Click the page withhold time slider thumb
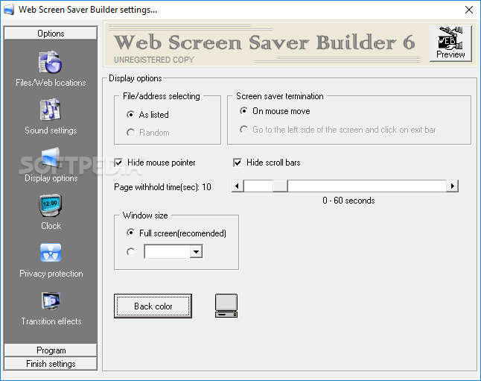 point(280,186)
